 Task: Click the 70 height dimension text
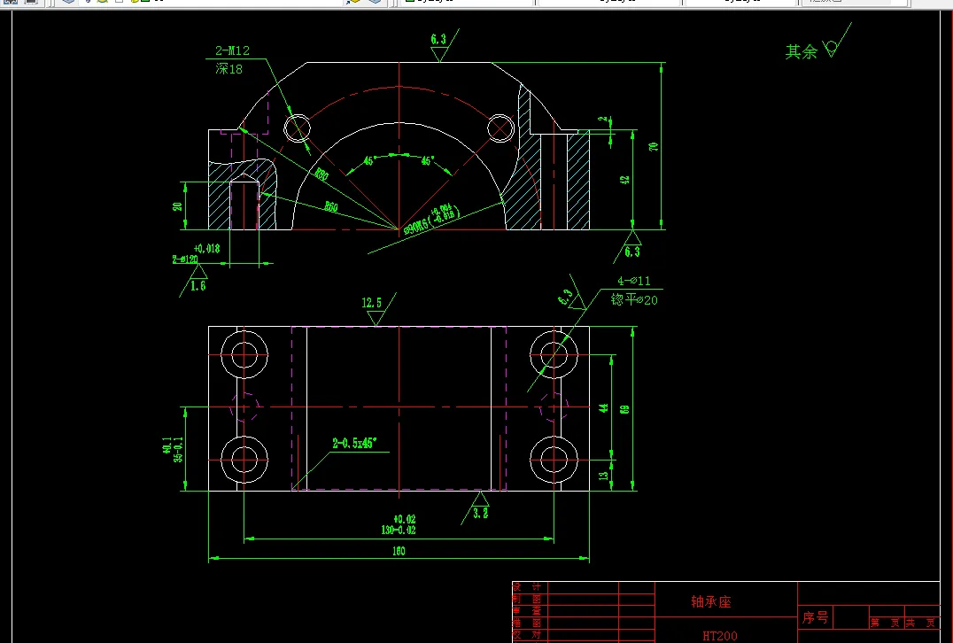(x=654, y=146)
